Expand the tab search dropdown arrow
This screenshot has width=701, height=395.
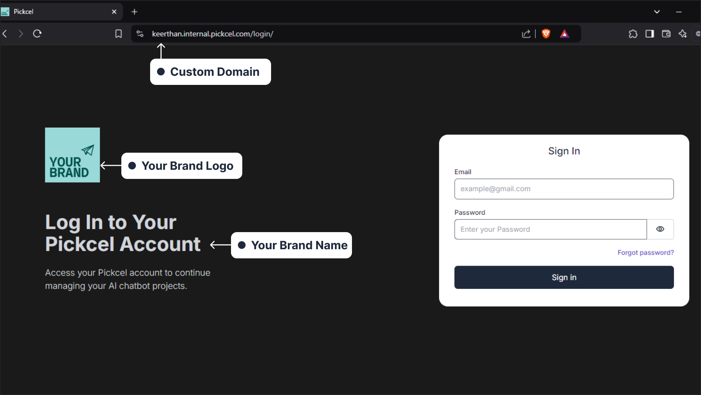657,12
